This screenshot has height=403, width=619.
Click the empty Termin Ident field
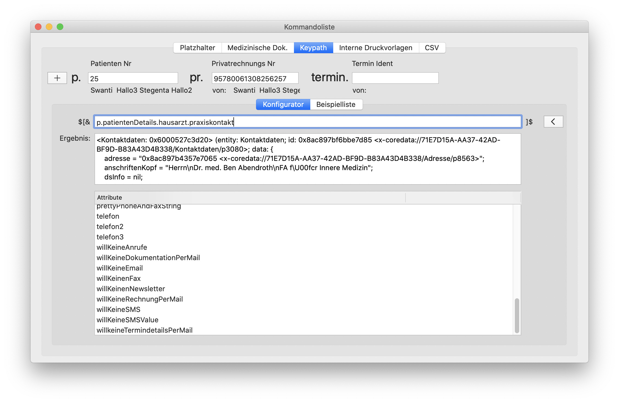point(395,78)
